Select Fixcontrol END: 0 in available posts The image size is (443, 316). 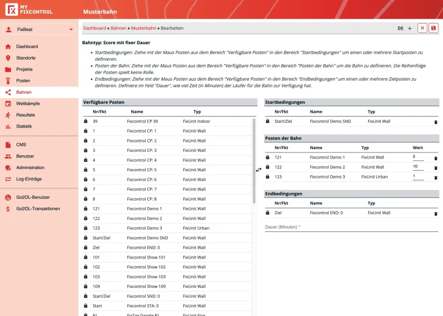pos(167,247)
